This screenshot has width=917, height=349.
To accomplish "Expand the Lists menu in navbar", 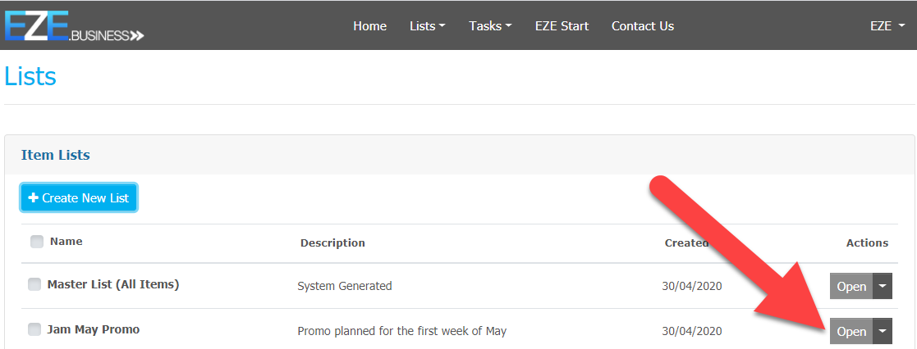I will tap(427, 26).
